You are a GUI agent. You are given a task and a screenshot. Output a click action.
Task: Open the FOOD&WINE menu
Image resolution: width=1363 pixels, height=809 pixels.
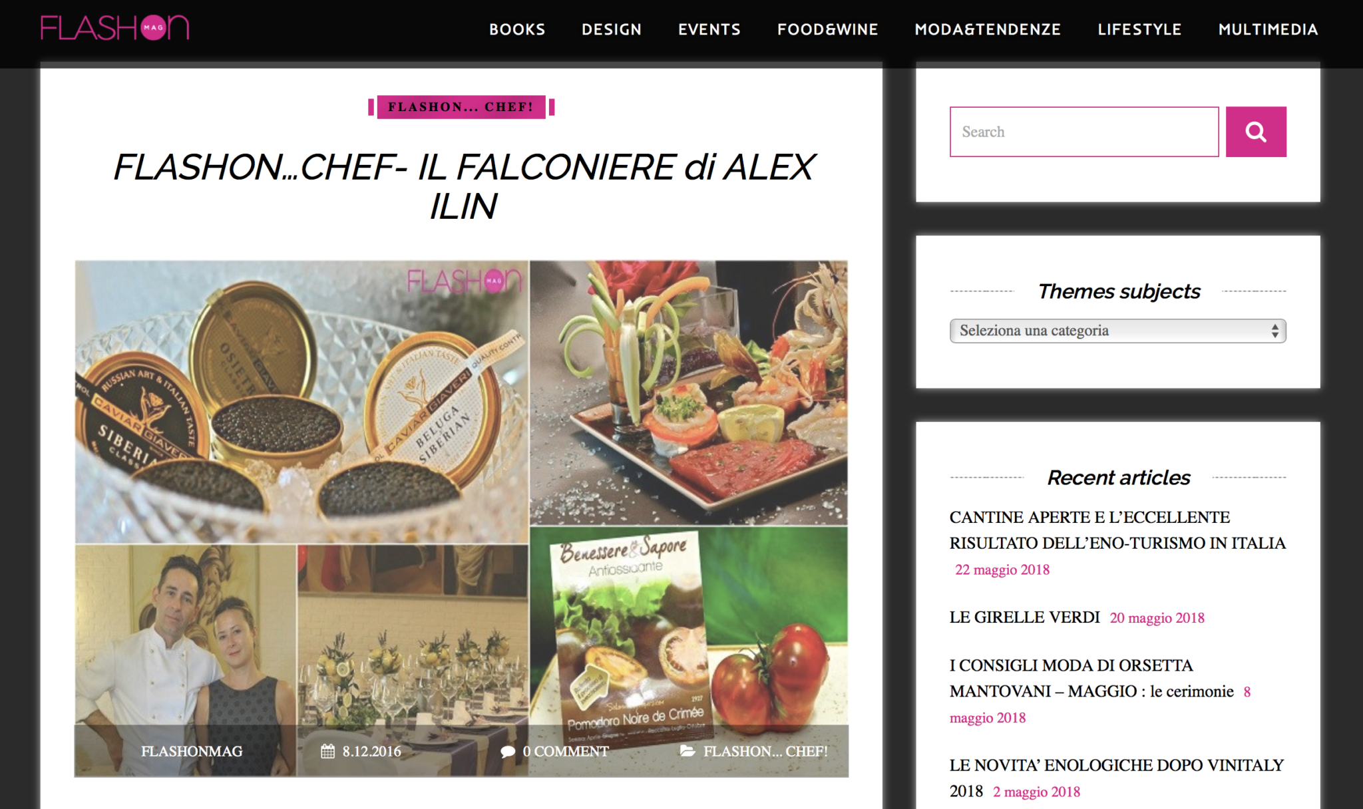tap(828, 29)
